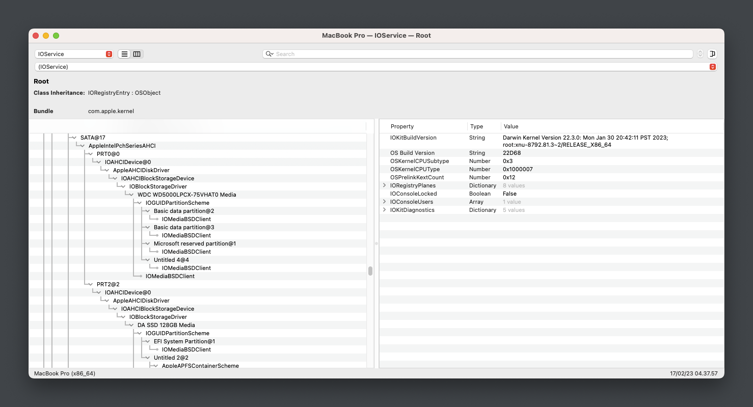The image size is (753, 407).
Task: Collapse the PRT0@0 node
Action: (x=90, y=154)
